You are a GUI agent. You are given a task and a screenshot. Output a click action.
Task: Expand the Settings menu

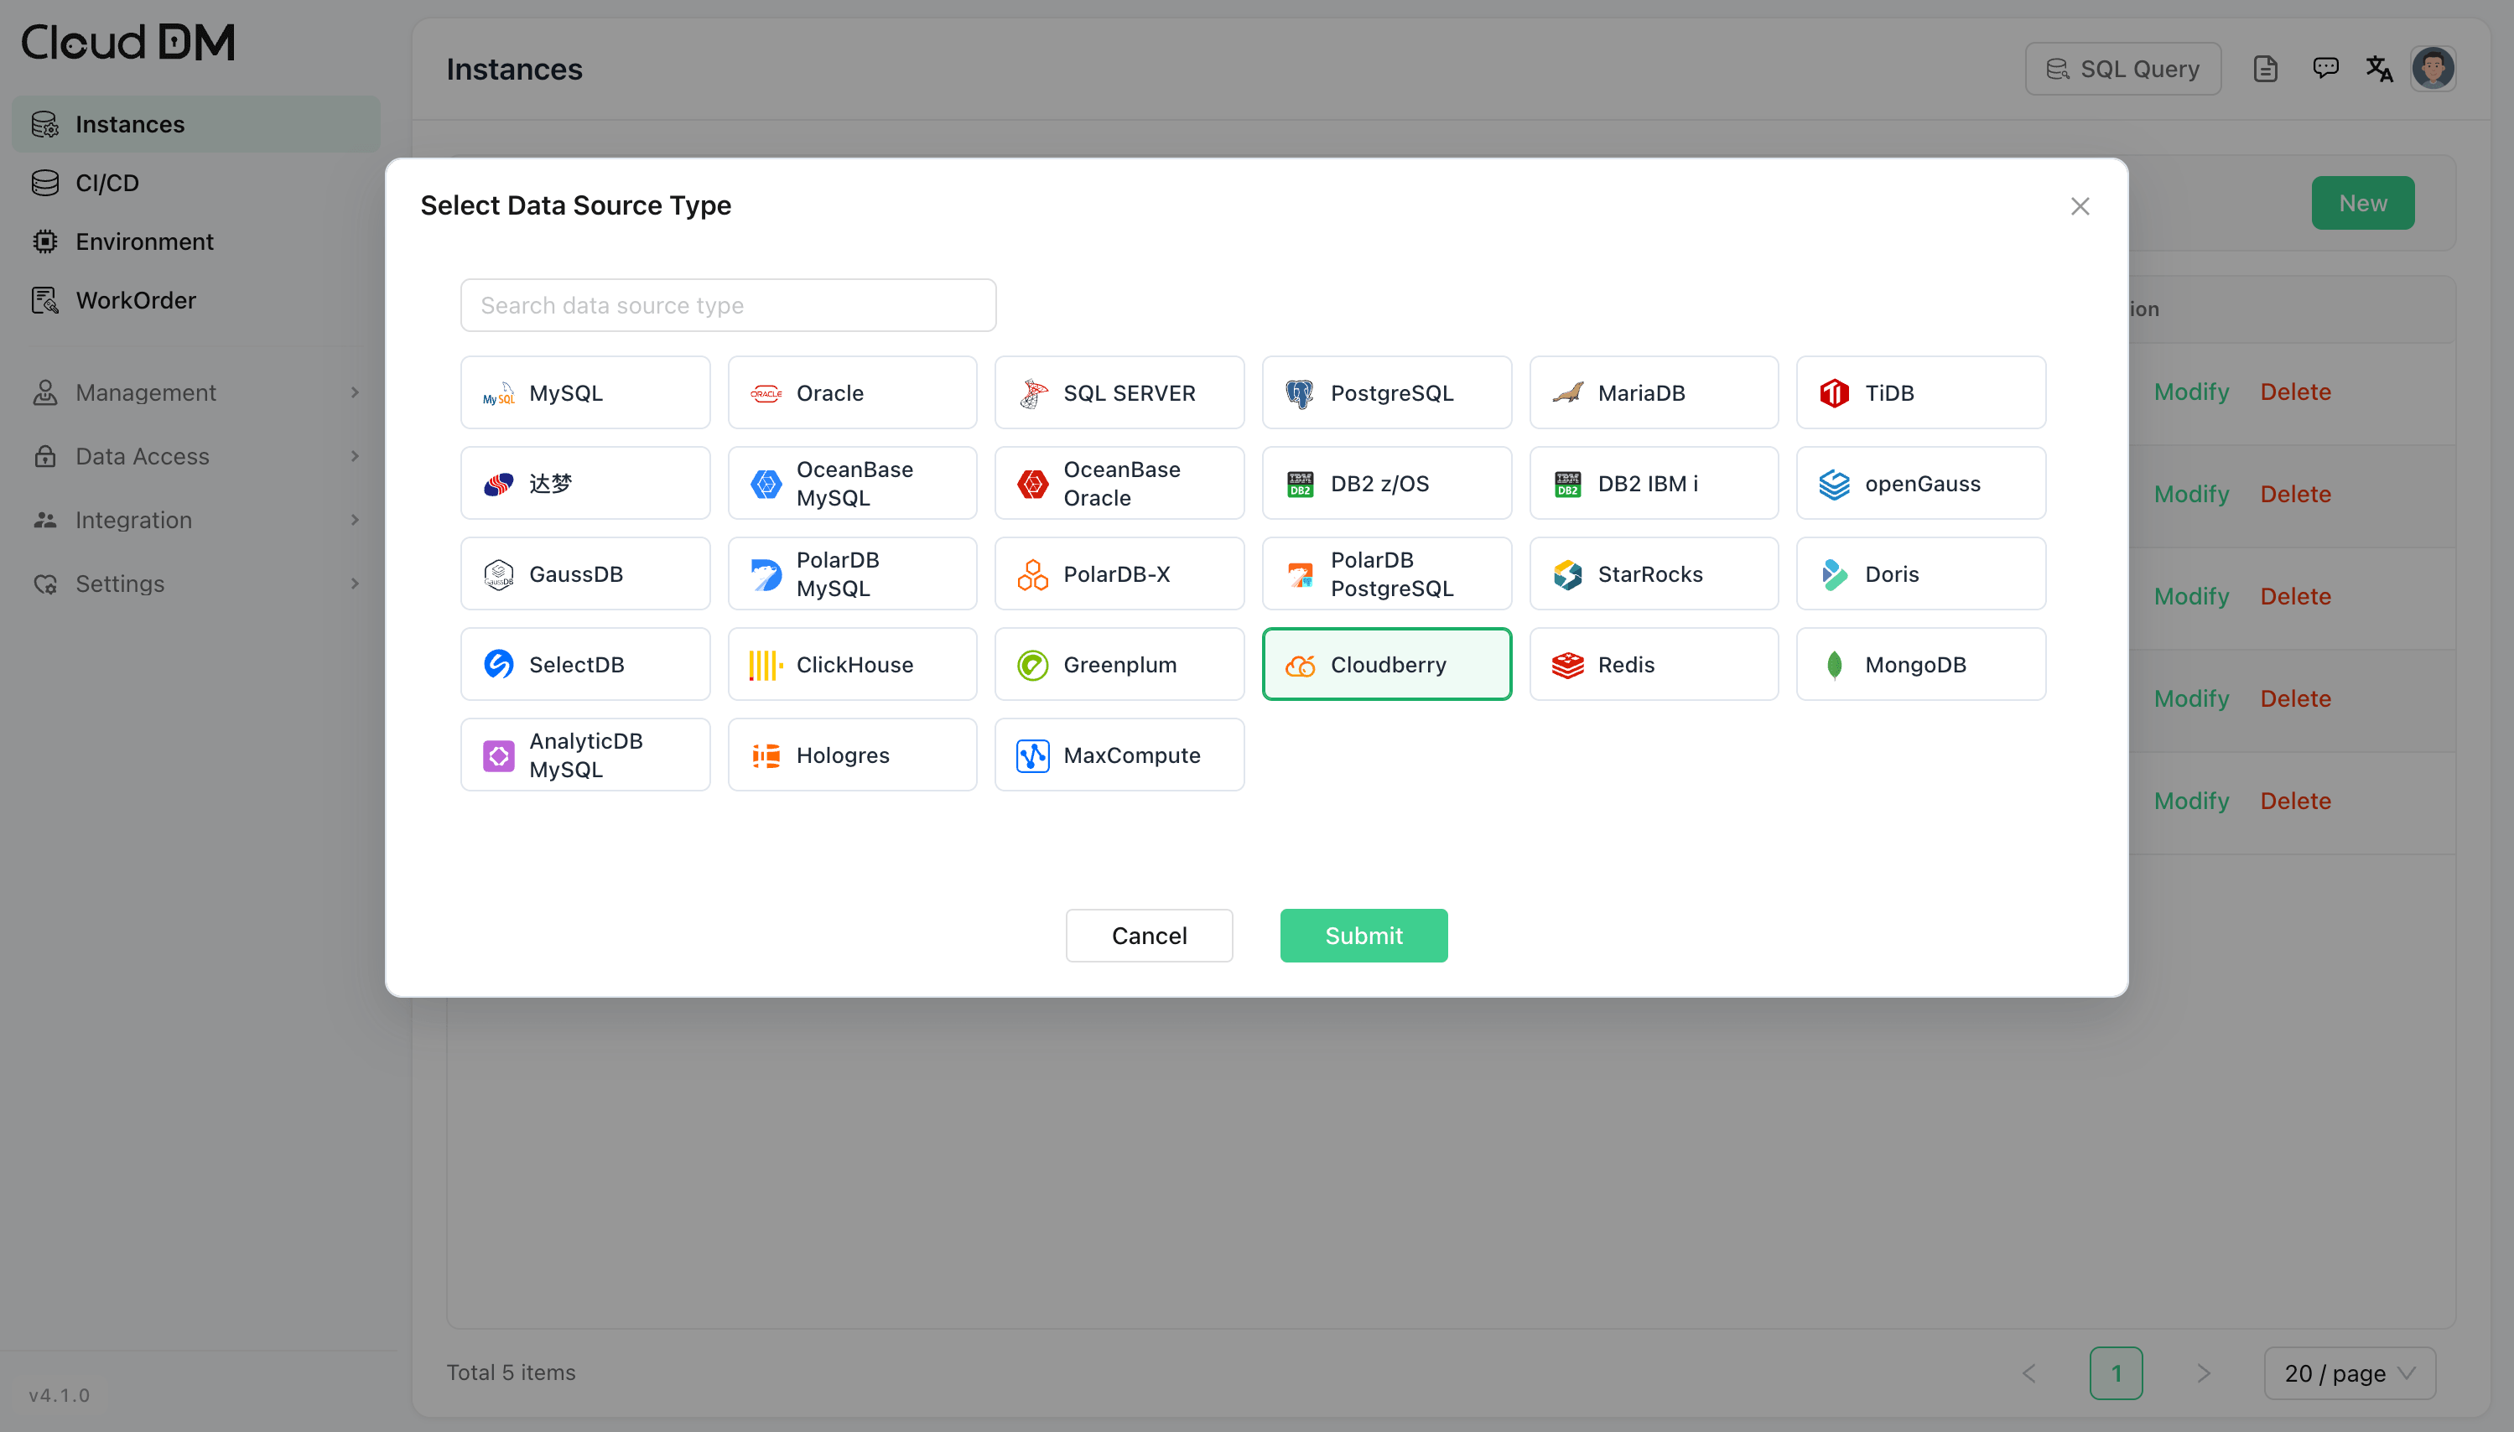click(197, 584)
